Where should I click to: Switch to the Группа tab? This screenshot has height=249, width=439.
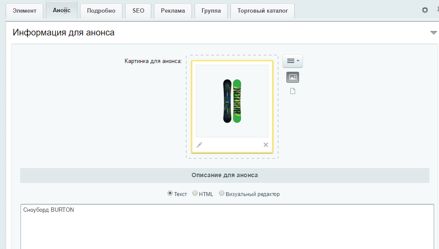pos(211,11)
